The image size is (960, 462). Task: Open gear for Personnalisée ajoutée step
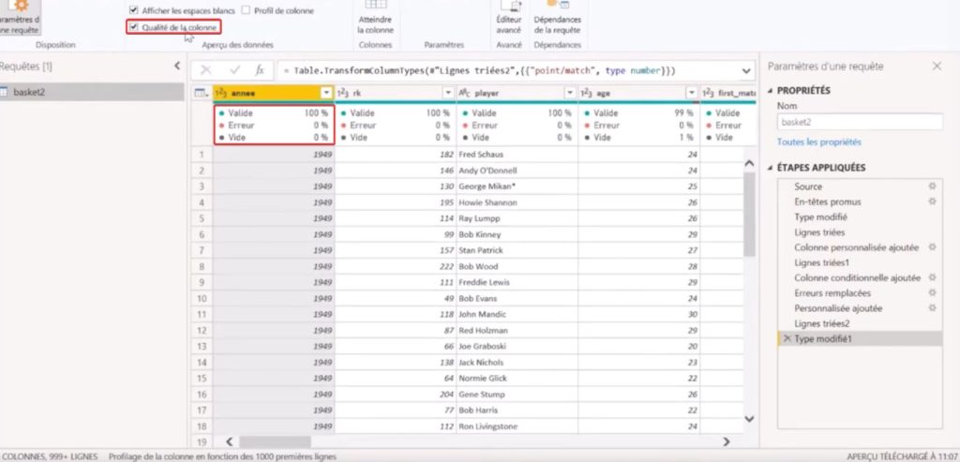click(933, 308)
